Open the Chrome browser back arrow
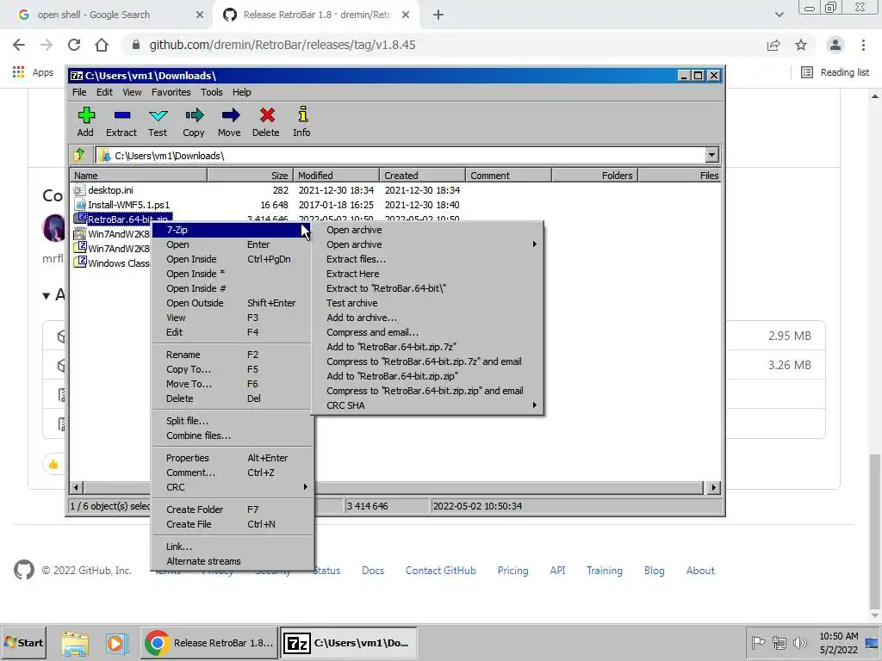This screenshot has height=661, width=882. (x=19, y=45)
